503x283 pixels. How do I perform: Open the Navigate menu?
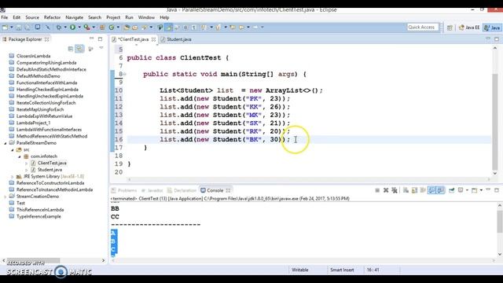(74, 17)
